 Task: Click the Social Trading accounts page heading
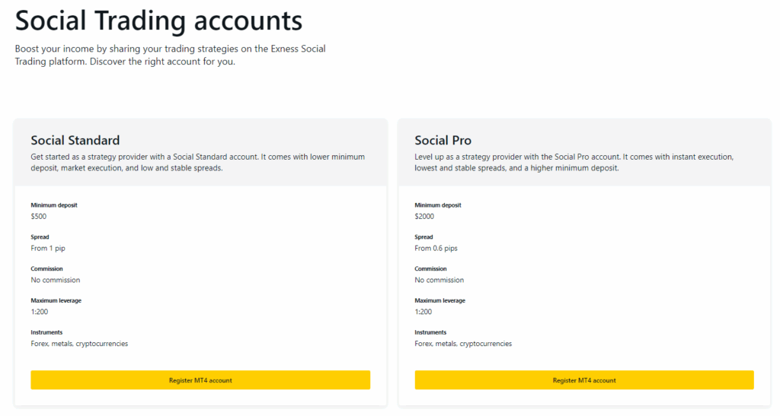pos(158,20)
